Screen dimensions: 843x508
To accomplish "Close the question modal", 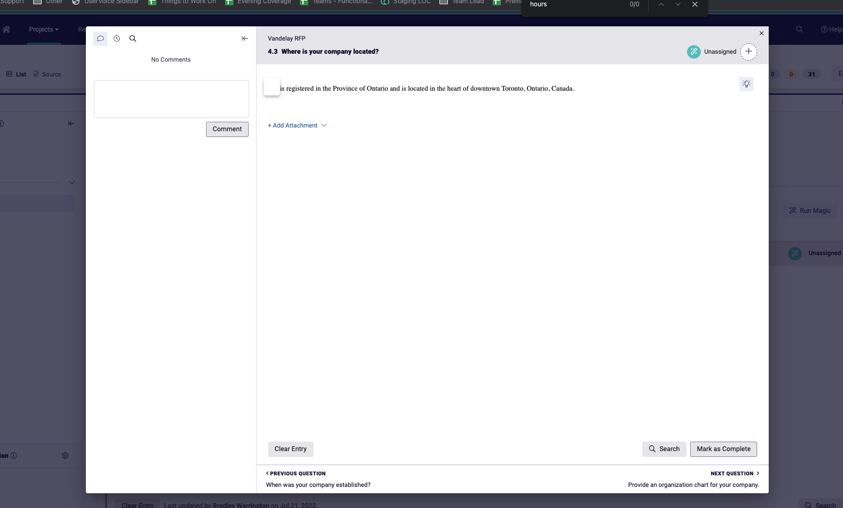I will pos(761,33).
